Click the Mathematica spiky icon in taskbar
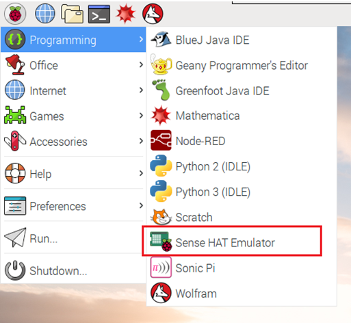The image size is (351, 323). [x=125, y=14]
